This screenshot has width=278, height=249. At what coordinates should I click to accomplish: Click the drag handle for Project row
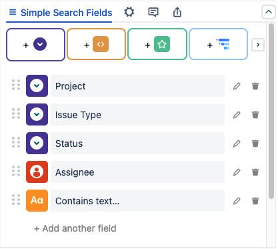coord(16,85)
